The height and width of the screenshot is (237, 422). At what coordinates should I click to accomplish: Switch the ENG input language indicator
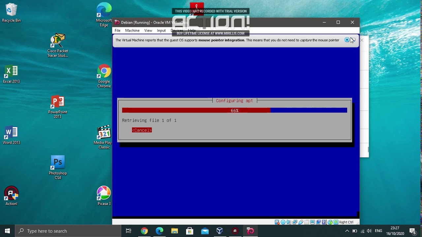[x=378, y=231]
